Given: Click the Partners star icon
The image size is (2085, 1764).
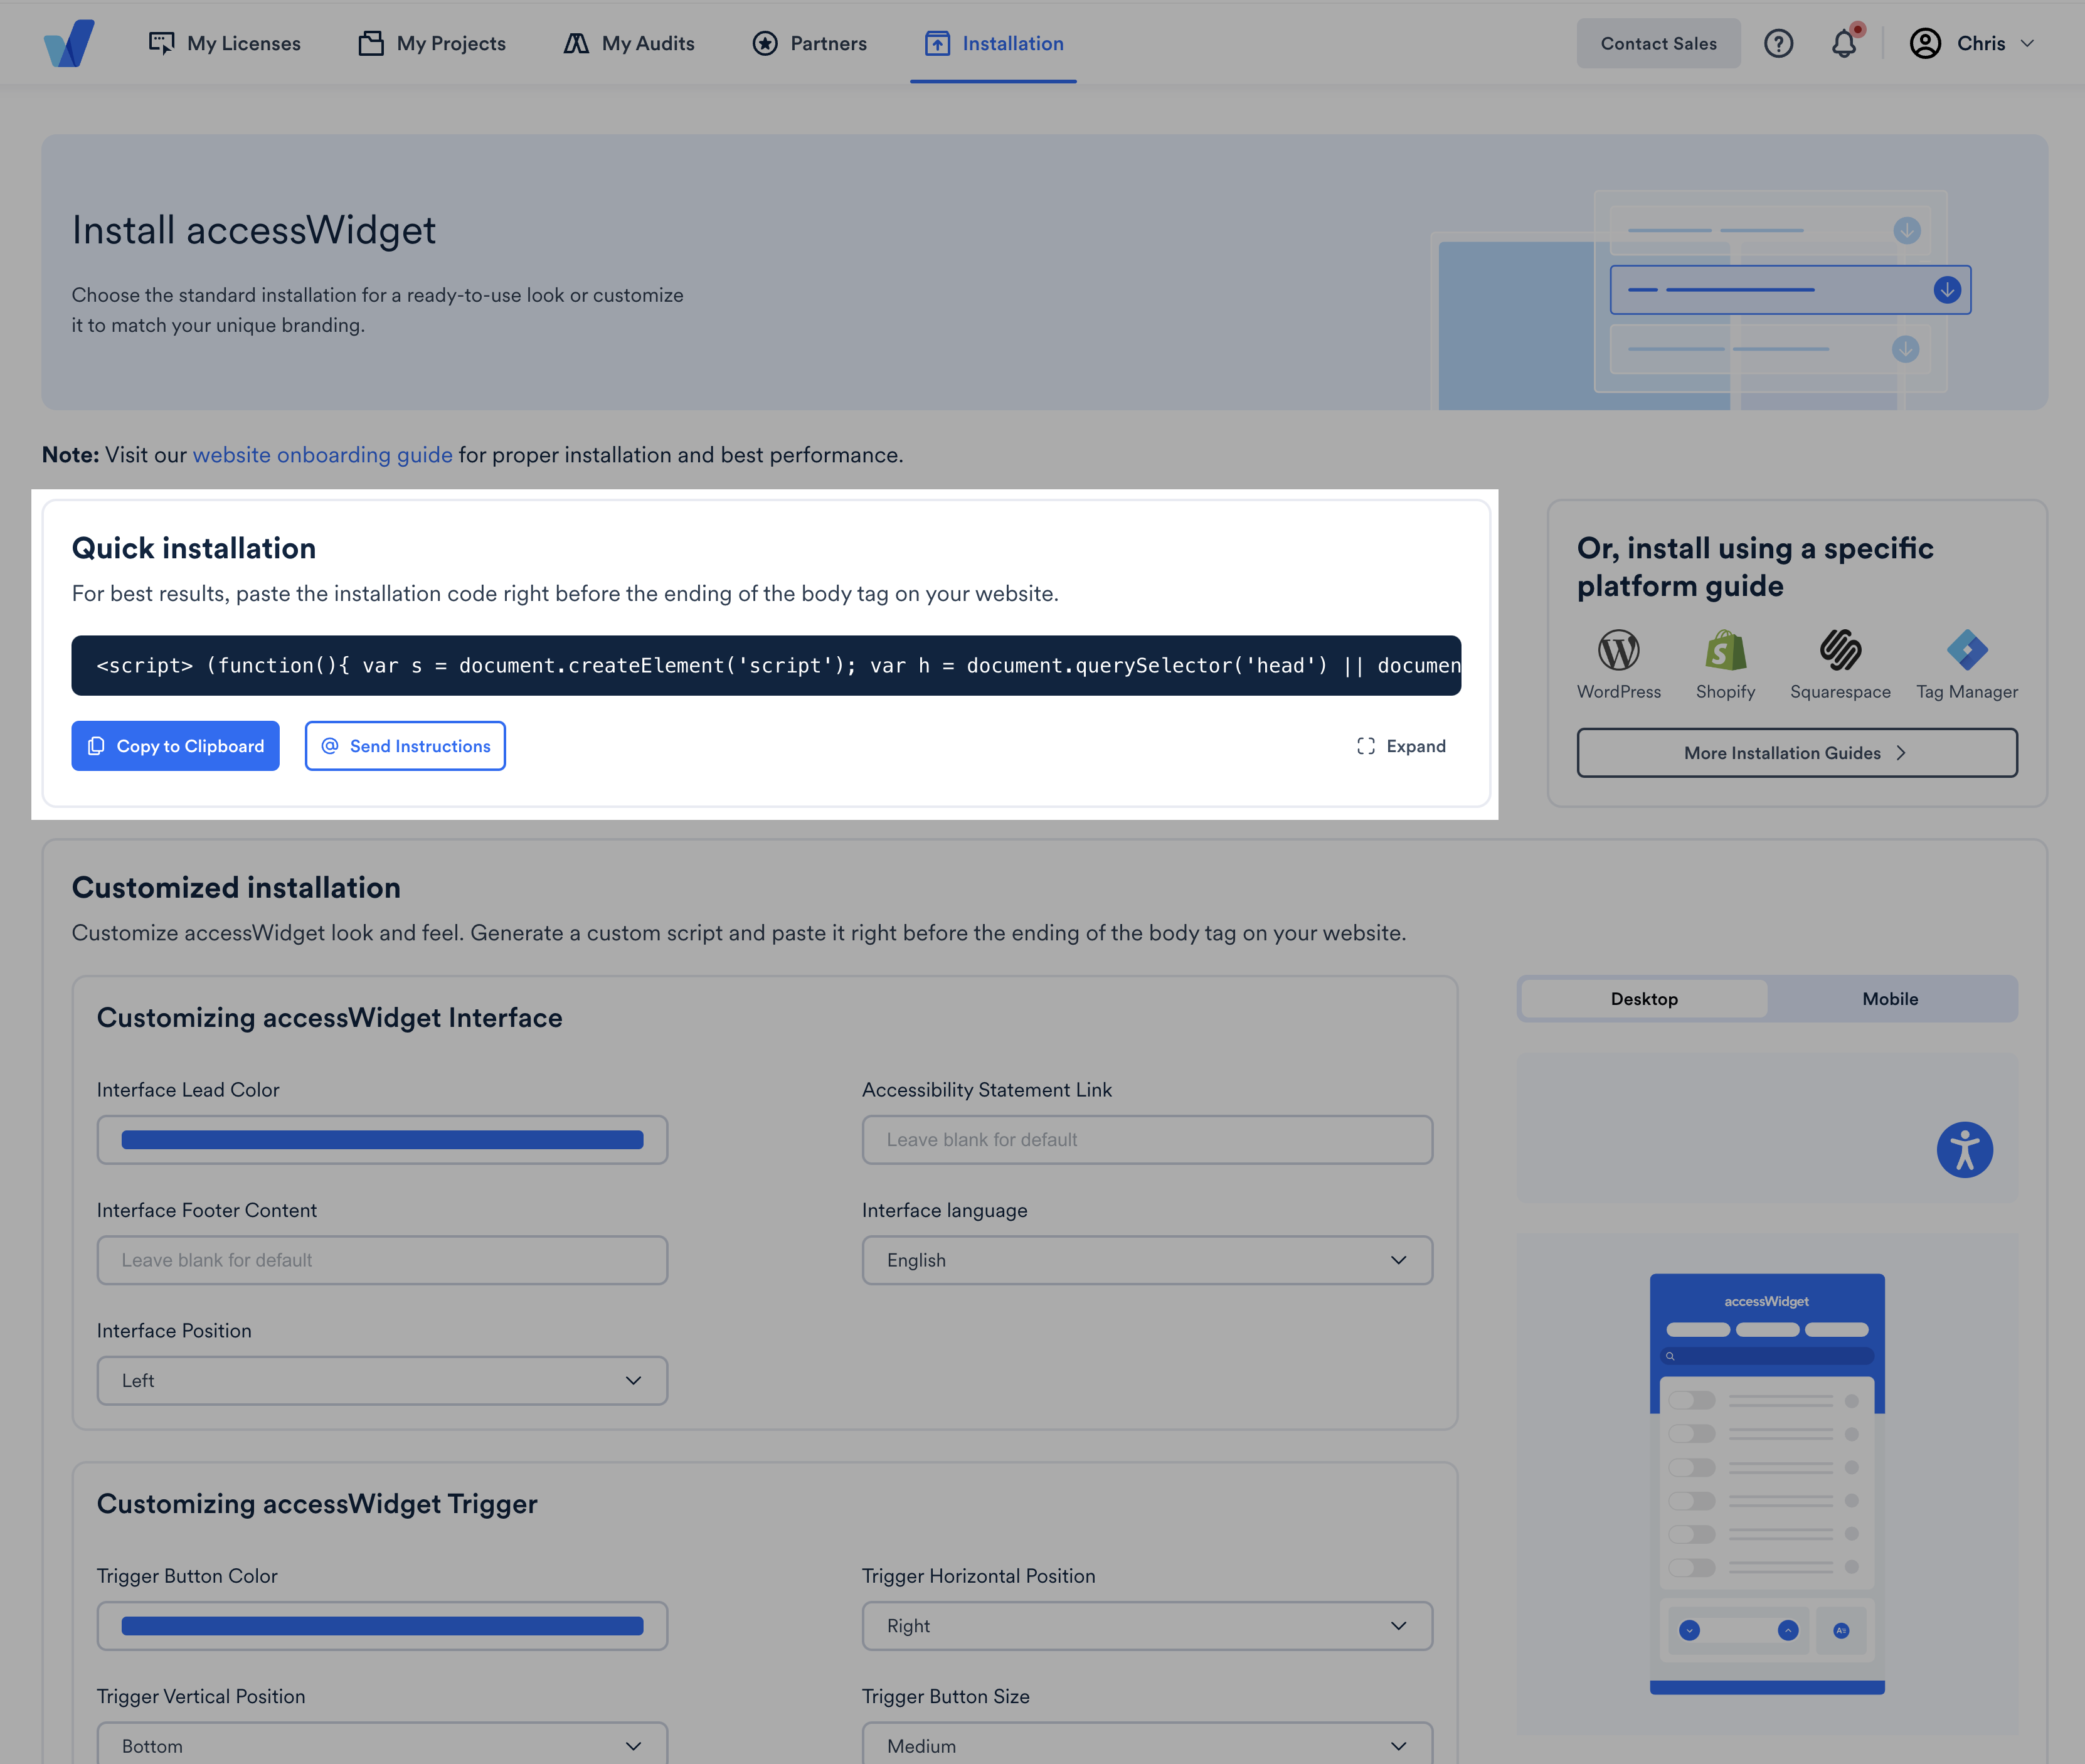Looking at the screenshot, I should click(765, 43).
